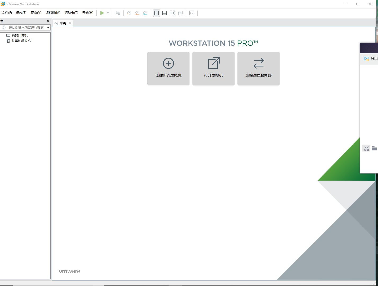Click the console view terminal icon
378x286 pixels.
coord(192,13)
